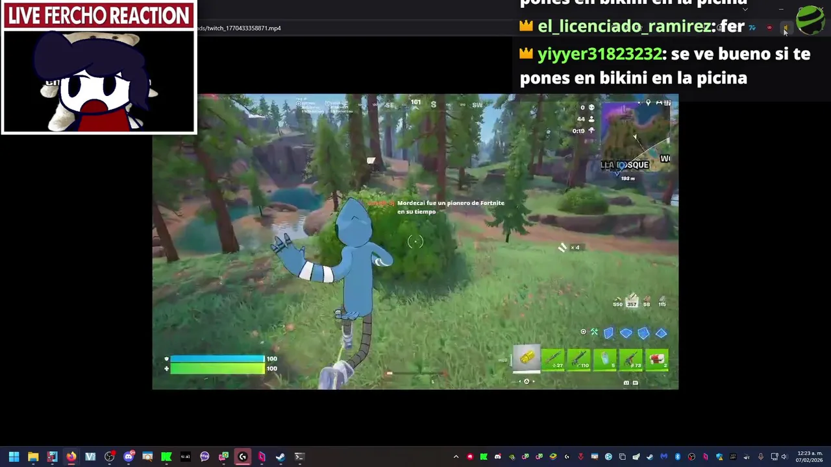Select the weapon slot with 110 ammo
This screenshot has height=467, width=831.
(579, 359)
